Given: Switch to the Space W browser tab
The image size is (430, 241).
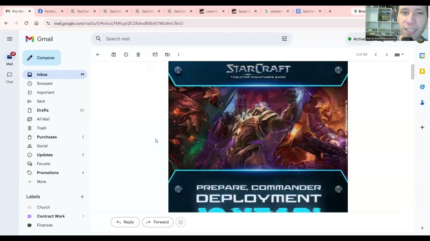Looking at the screenshot, I should pyautogui.click(x=244, y=11).
